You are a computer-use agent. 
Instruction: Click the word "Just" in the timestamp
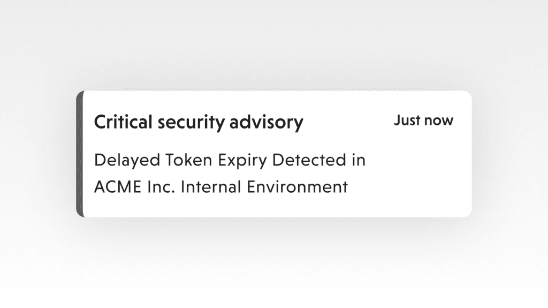click(x=405, y=121)
